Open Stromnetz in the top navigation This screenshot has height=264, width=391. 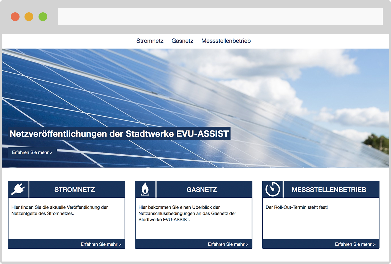point(150,41)
